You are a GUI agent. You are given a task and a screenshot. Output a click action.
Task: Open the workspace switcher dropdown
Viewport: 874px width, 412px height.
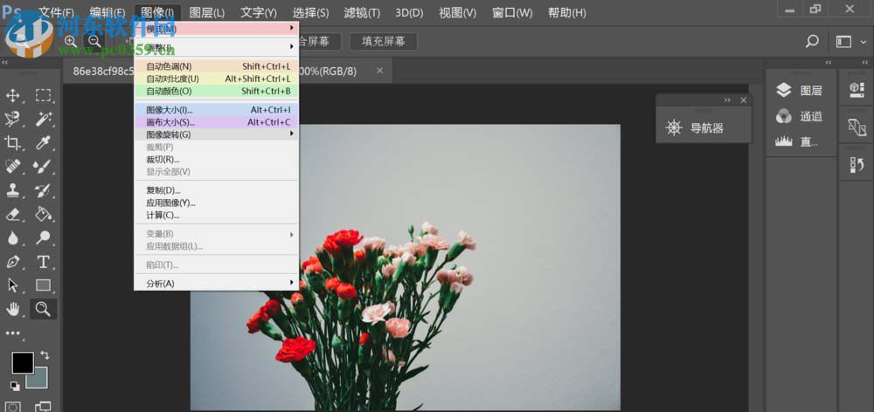pyautogui.click(x=849, y=41)
